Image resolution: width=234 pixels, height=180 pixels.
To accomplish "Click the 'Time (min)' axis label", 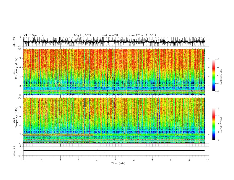I will click(x=118, y=163).
